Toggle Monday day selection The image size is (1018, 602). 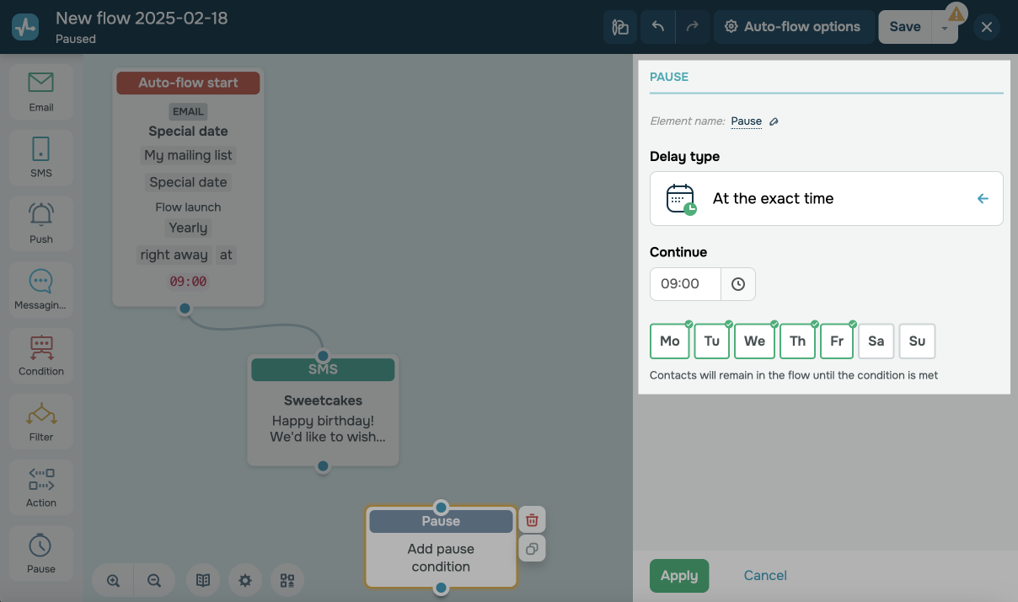click(x=670, y=341)
